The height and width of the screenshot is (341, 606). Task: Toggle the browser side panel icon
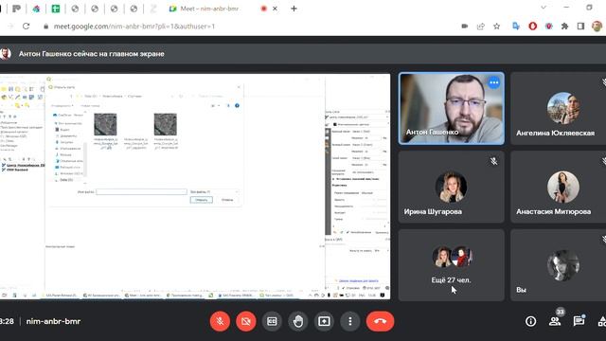[x=580, y=27]
